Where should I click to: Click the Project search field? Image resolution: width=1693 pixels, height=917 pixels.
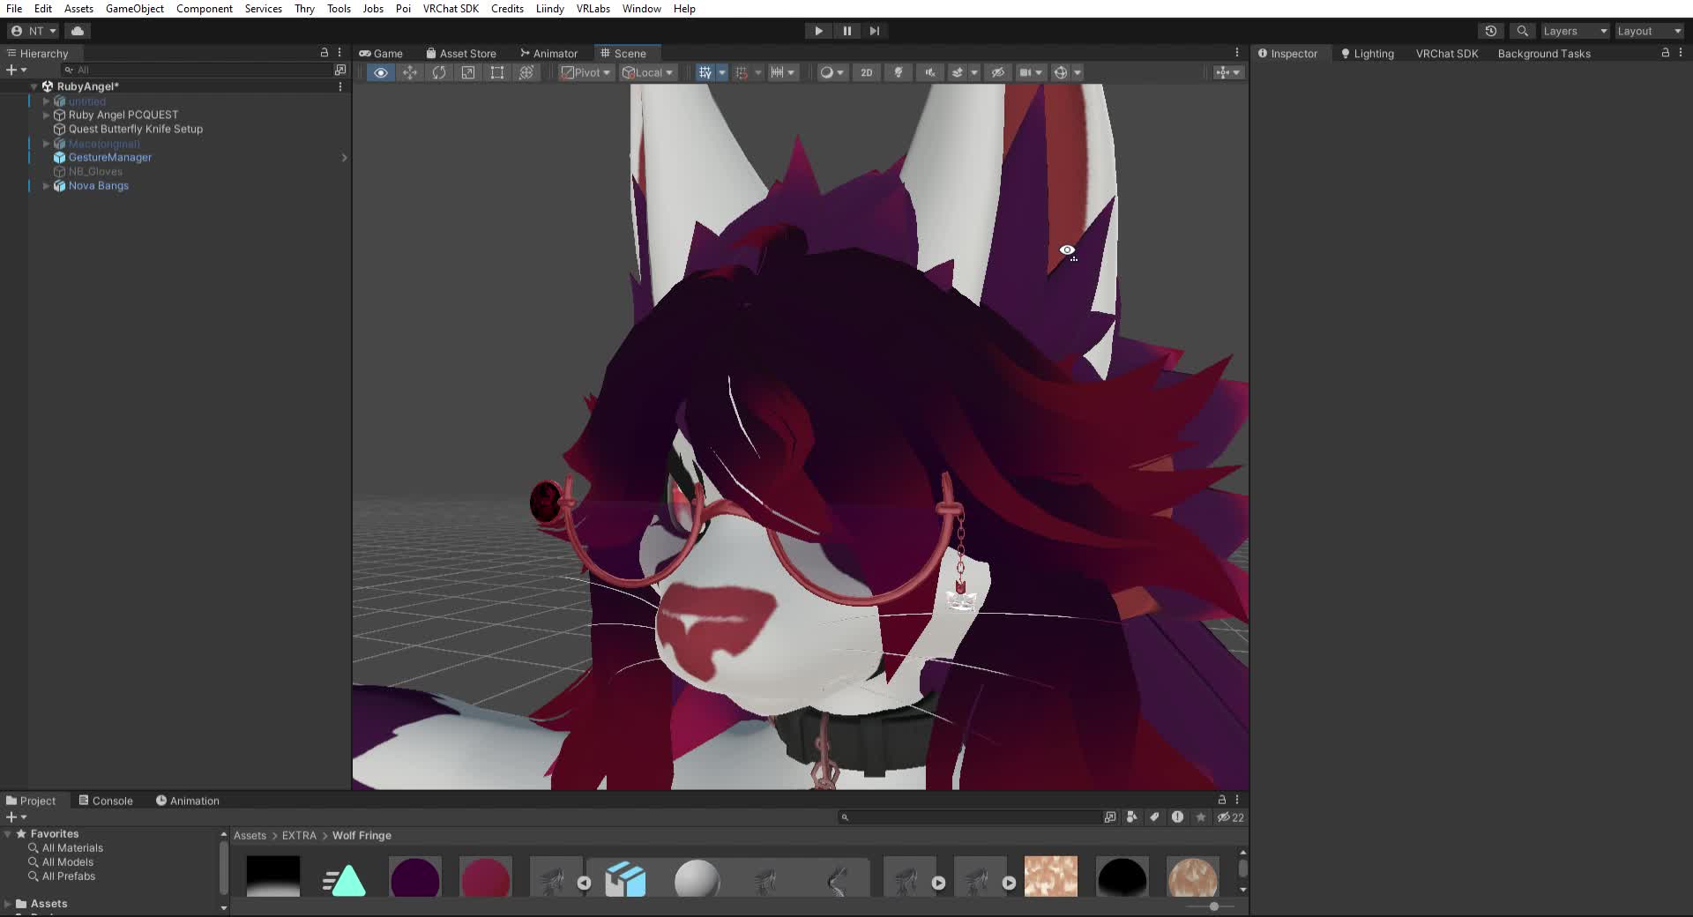click(968, 817)
